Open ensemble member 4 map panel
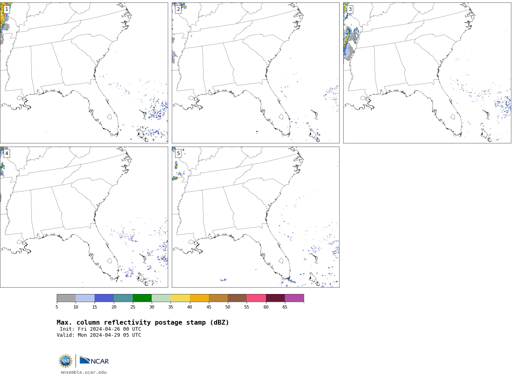The height and width of the screenshot is (377, 515). [84, 217]
